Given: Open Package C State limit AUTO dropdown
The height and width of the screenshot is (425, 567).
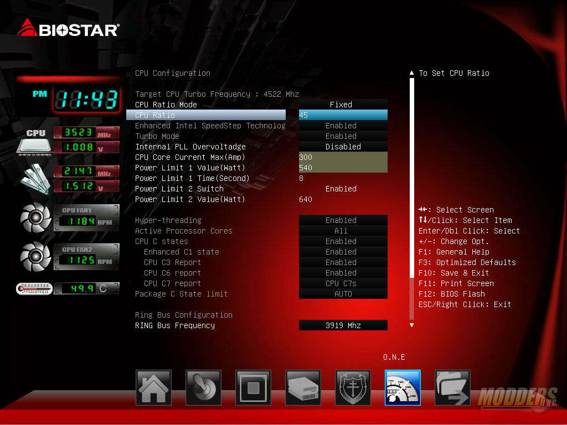Looking at the screenshot, I should (x=343, y=293).
